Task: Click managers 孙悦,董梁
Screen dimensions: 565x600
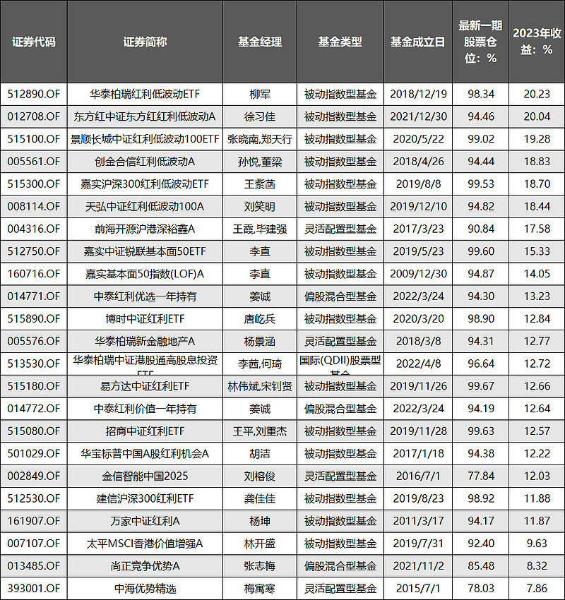Action: tap(260, 162)
